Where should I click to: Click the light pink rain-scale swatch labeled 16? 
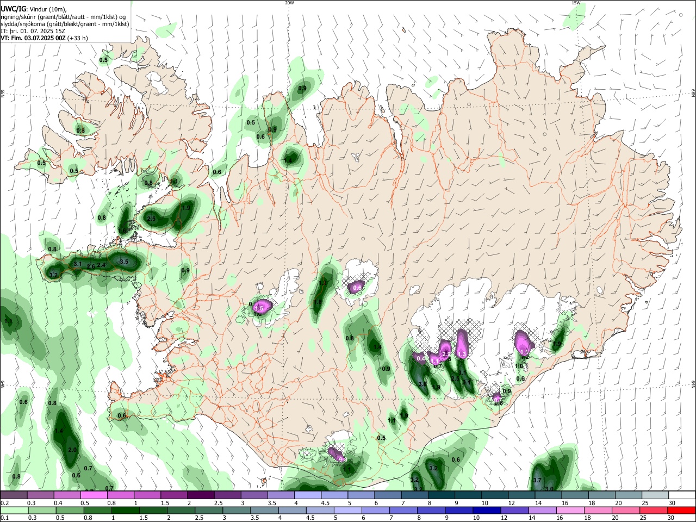tap(570, 510)
